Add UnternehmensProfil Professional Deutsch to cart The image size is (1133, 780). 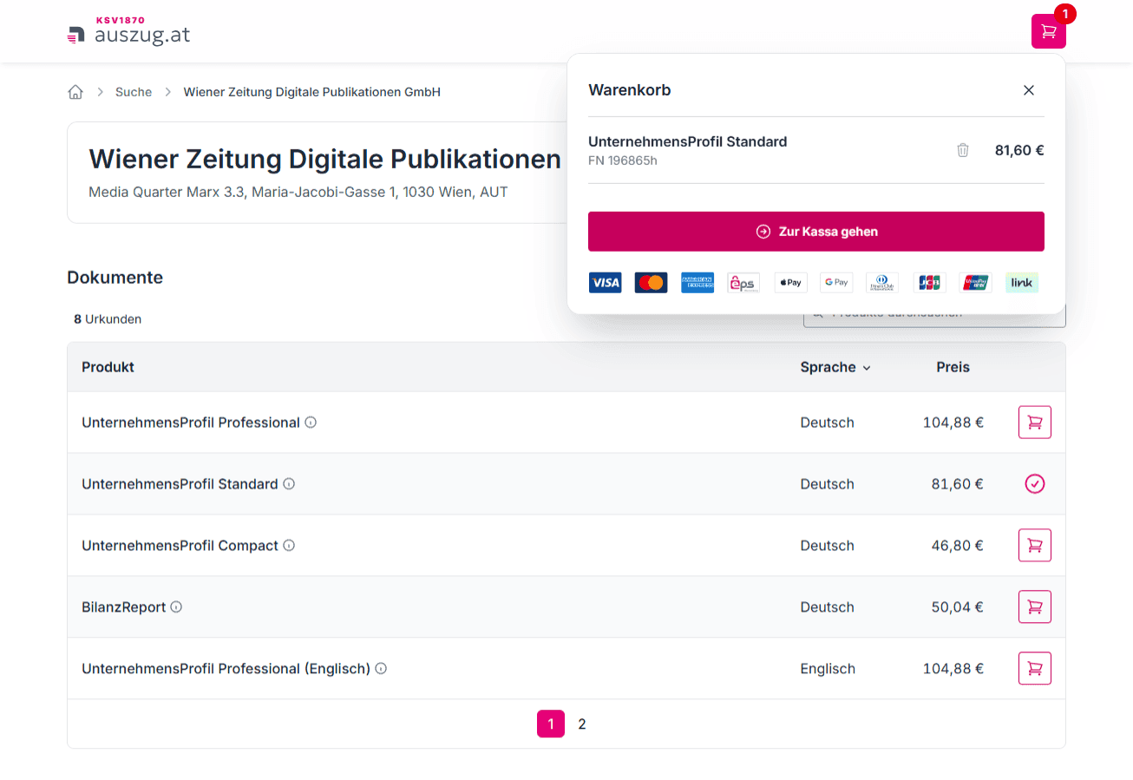pos(1034,423)
